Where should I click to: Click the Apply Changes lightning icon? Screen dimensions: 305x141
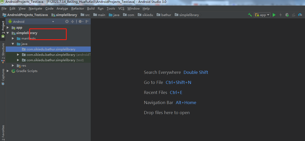(x=280, y=15)
